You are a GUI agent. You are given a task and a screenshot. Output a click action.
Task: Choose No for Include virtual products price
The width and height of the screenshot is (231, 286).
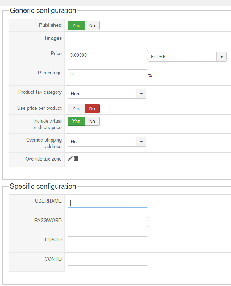click(x=92, y=121)
